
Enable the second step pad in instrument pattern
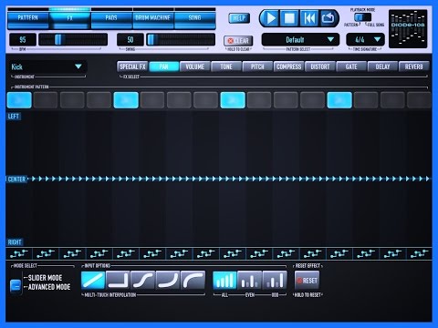click(46, 100)
